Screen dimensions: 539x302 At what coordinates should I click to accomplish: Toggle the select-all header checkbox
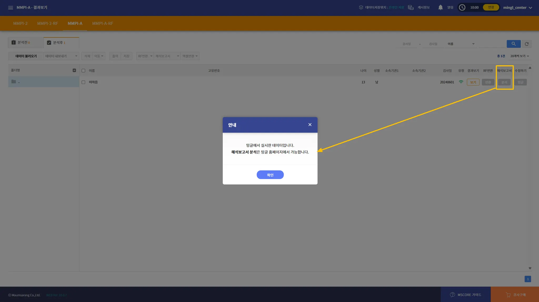83,71
